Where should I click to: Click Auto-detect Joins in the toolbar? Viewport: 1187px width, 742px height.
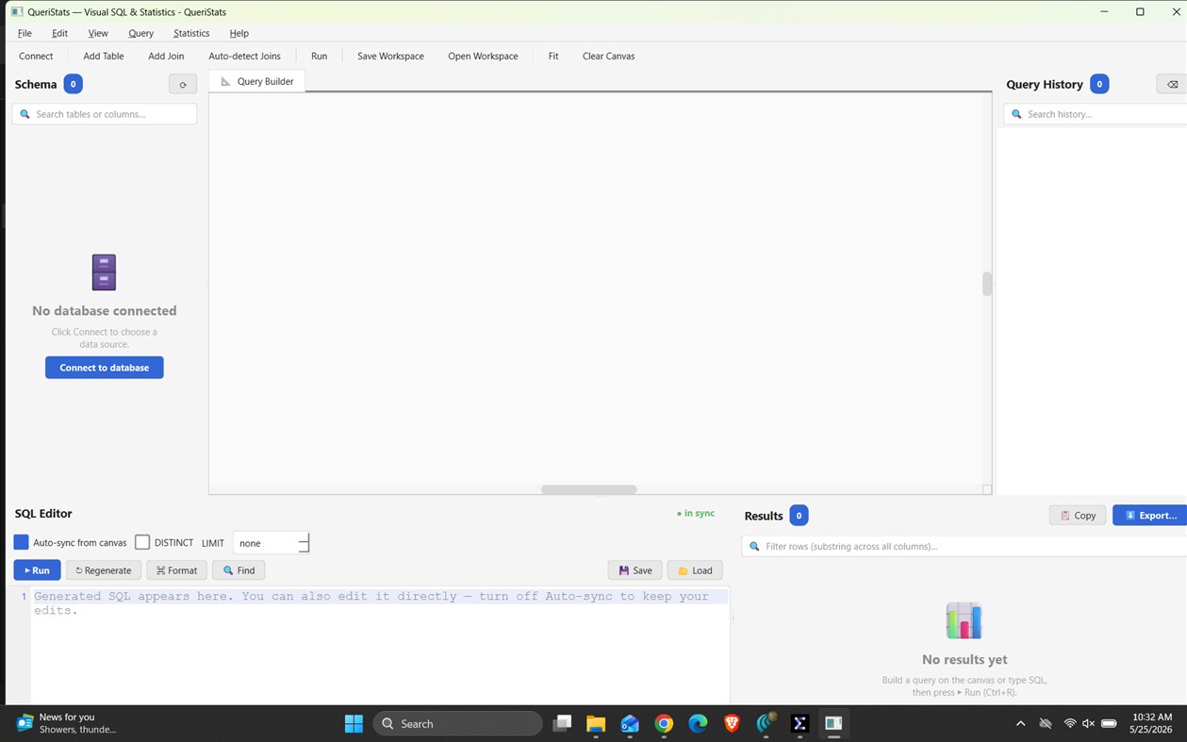point(244,56)
